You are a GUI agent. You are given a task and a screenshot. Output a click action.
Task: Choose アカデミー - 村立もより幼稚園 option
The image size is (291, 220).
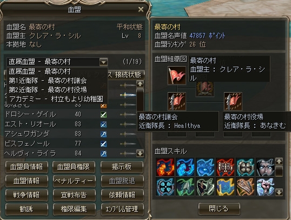coord(56,99)
